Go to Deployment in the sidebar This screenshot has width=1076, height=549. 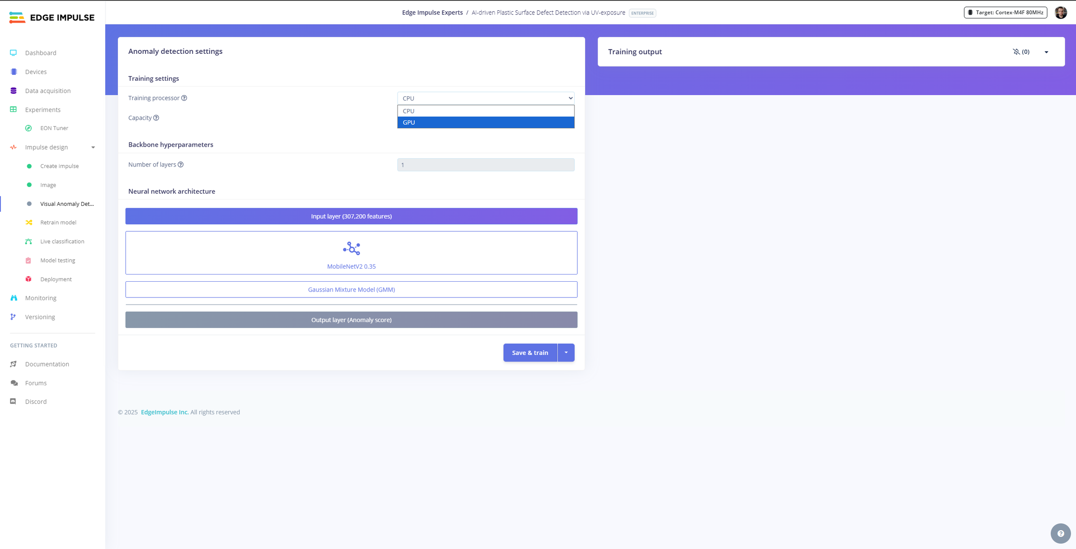(56, 279)
